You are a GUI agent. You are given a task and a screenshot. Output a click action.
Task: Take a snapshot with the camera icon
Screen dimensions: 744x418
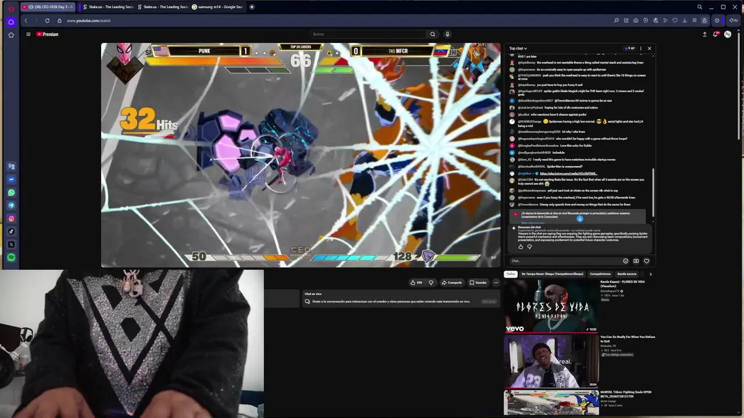click(x=636, y=20)
